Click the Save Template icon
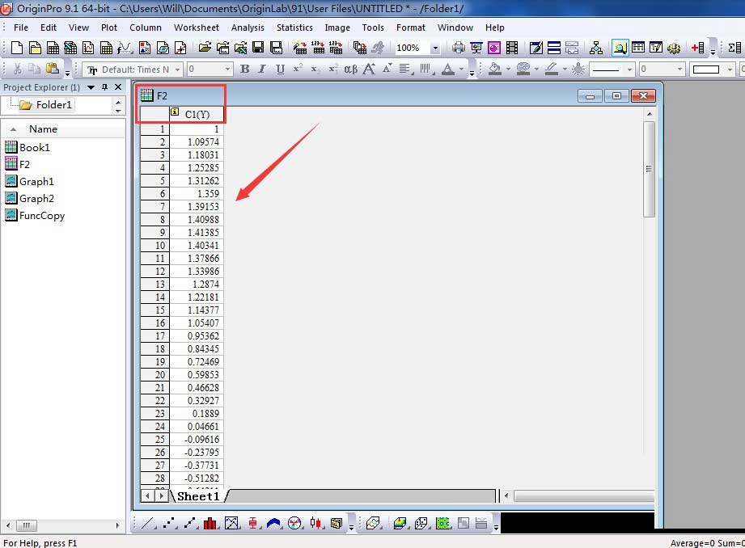 pyautogui.click(x=276, y=48)
